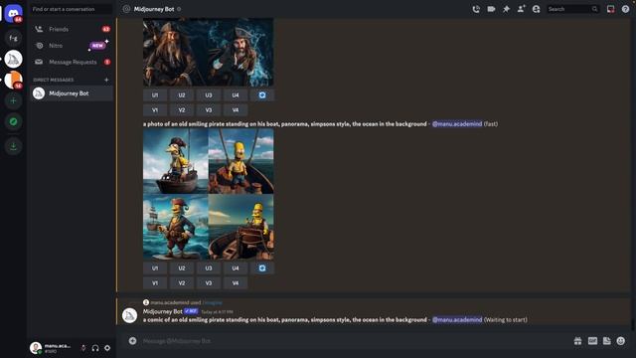Image resolution: width=636 pixels, height=358 pixels.
Task: Click V3 under the dark pirate images
Action: pyautogui.click(x=209, y=110)
